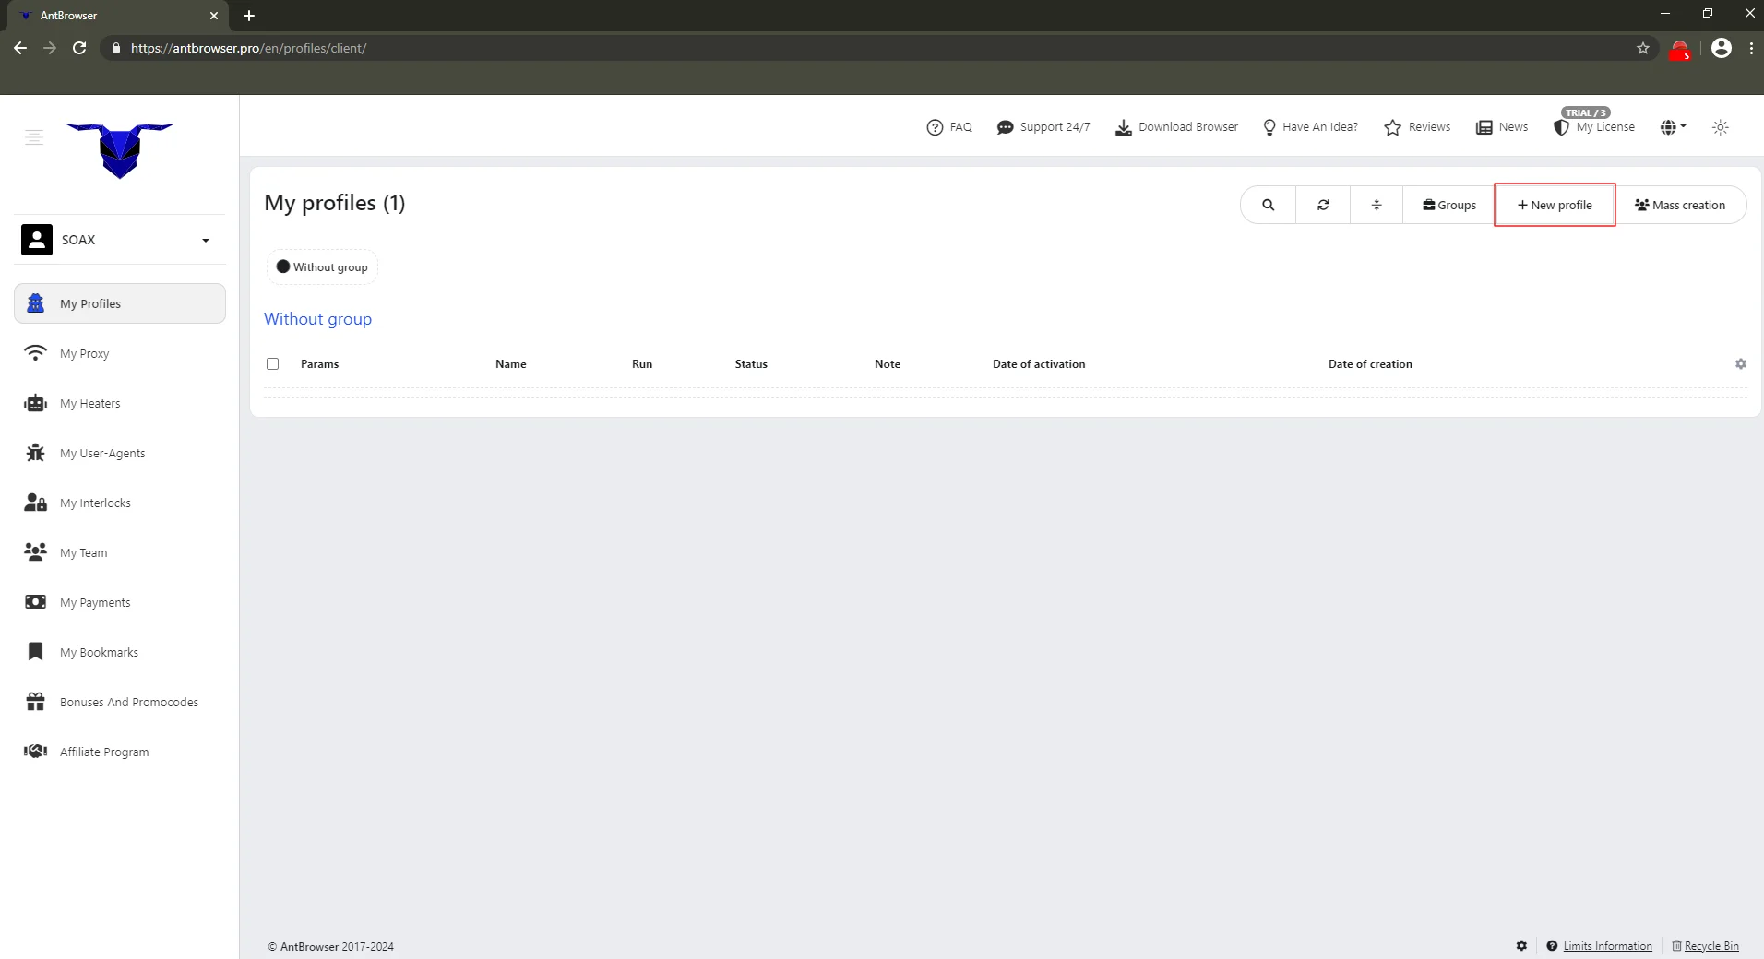Toggle the light/dark theme sun icon
The width and height of the screenshot is (1764, 959).
pos(1720,127)
